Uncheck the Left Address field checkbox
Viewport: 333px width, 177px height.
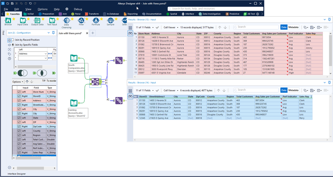(x=19, y=100)
